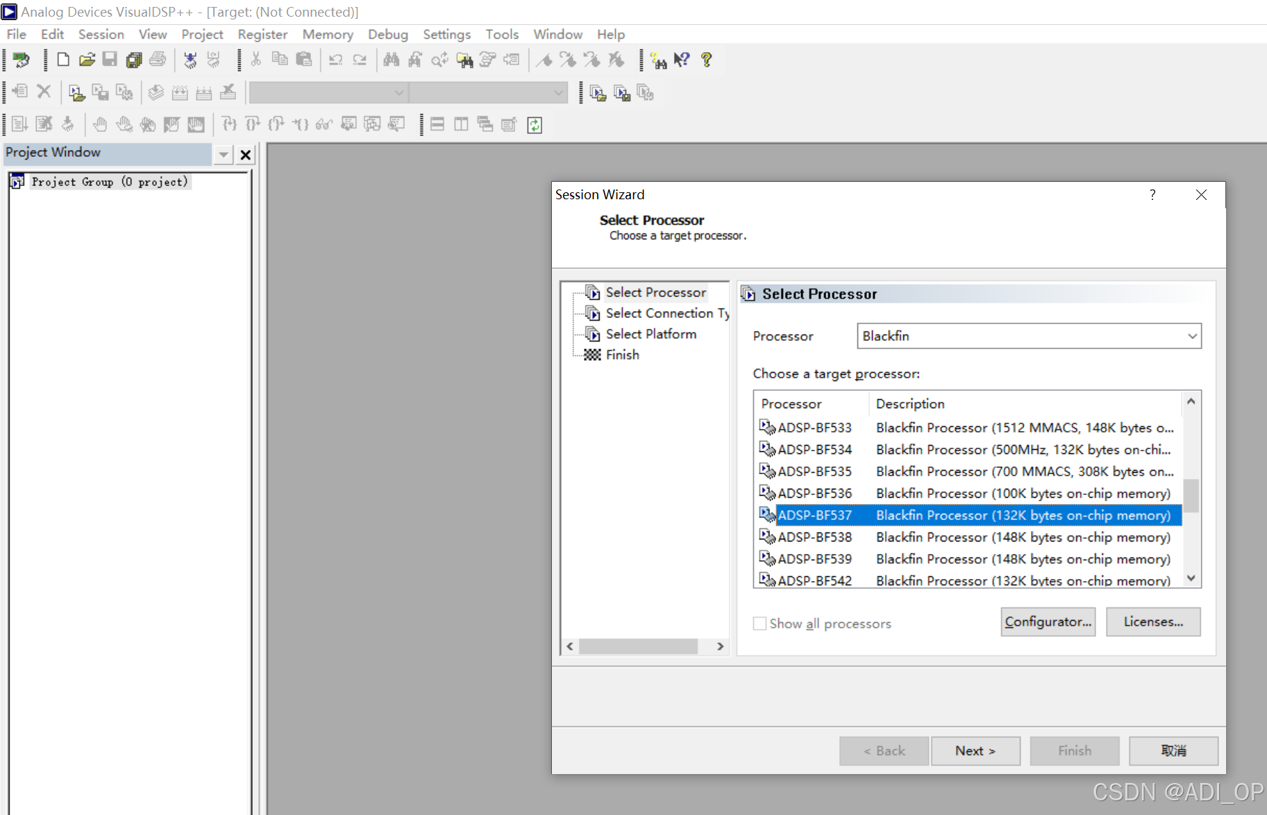
Task: Click the New File toolbar icon
Action: click(x=63, y=60)
